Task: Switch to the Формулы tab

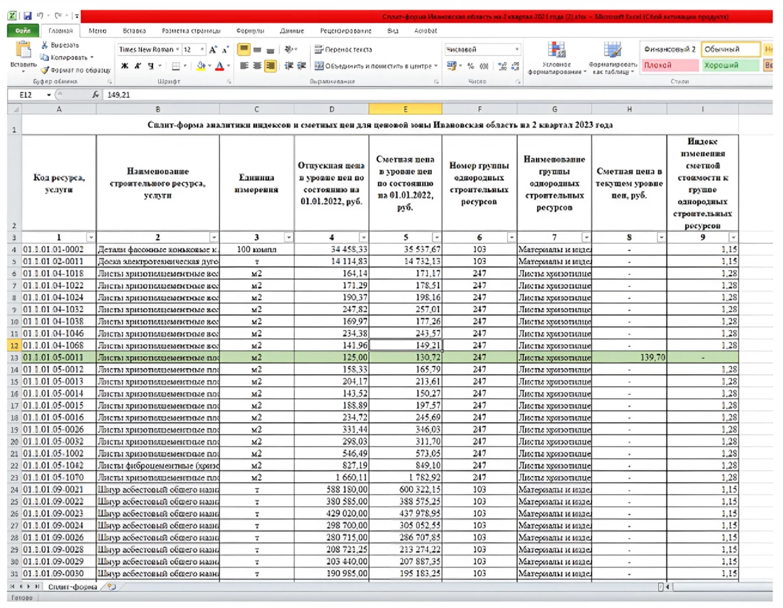Action: [x=250, y=31]
